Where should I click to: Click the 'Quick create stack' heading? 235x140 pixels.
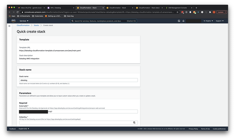[x=31, y=31]
